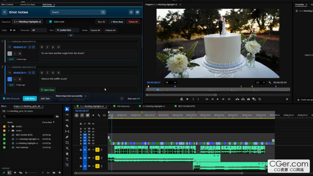Open timeline wrench display settings
This screenshot has height=176, width=313.
99,115
